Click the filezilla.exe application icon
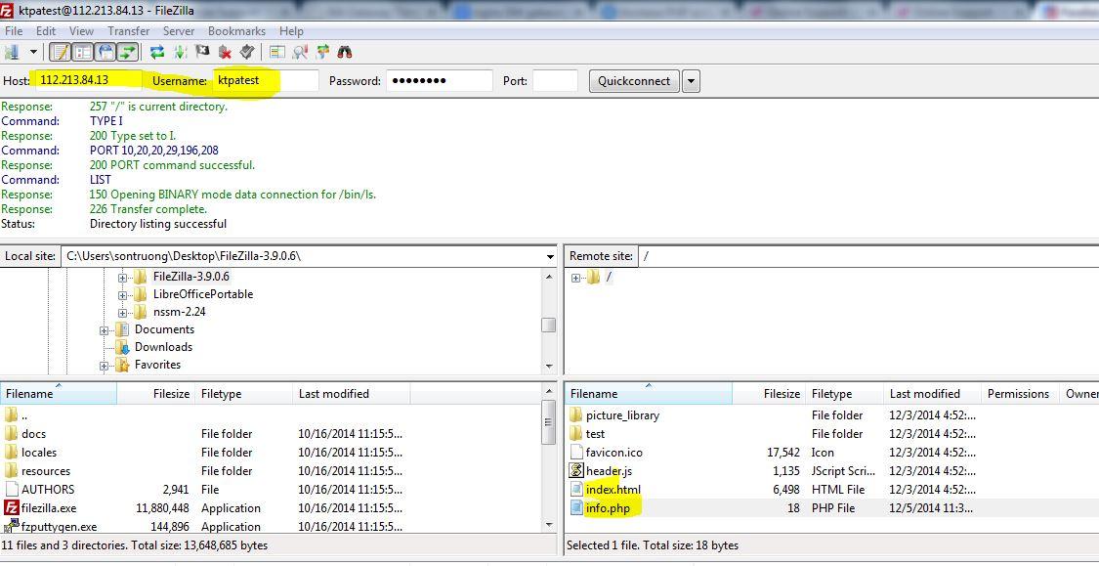The height and width of the screenshot is (566, 1099). point(11,507)
